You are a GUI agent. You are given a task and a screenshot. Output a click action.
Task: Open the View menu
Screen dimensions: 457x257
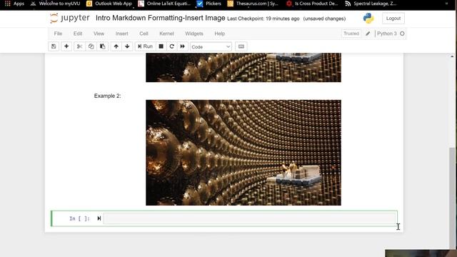pos(99,34)
